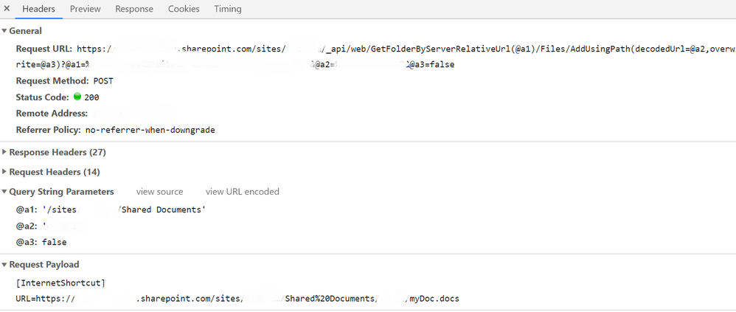Click the @a3 false parameter value
This screenshot has height=312, width=736.
tap(54, 243)
